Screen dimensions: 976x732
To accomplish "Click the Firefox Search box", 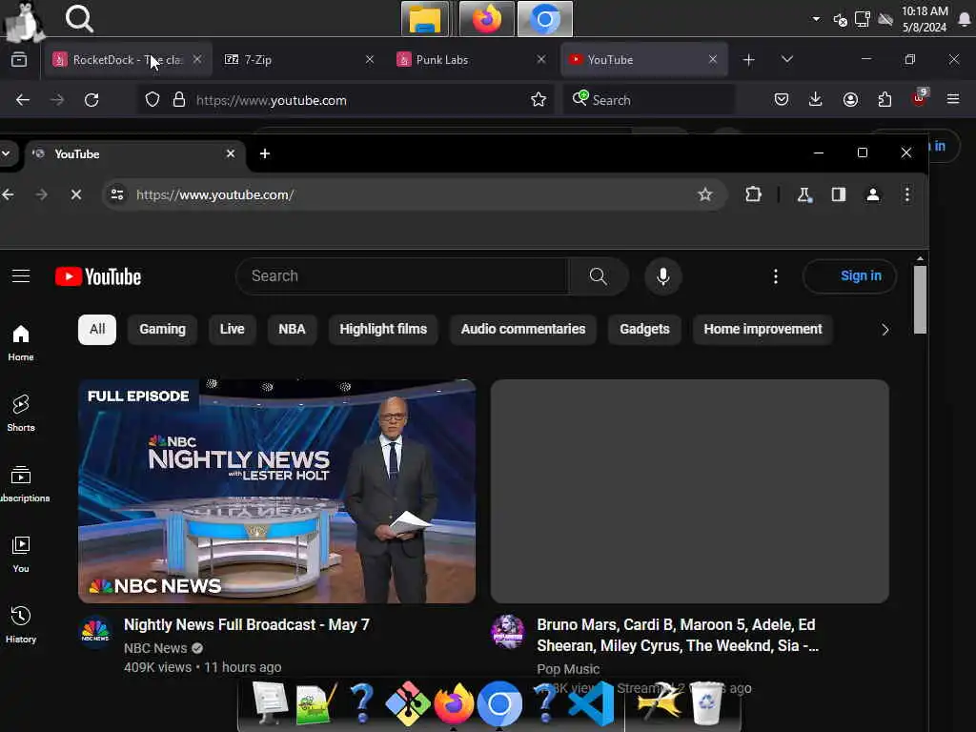I will pyautogui.click(x=648, y=99).
